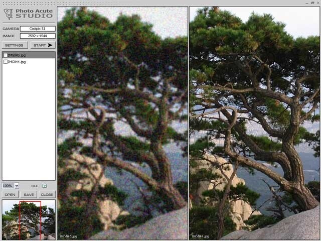Click the CLOSE button below the file list
The image size is (321, 241).
(x=47, y=194)
